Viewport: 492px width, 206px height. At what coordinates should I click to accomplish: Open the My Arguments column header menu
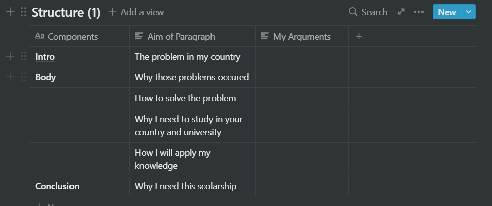click(x=302, y=36)
